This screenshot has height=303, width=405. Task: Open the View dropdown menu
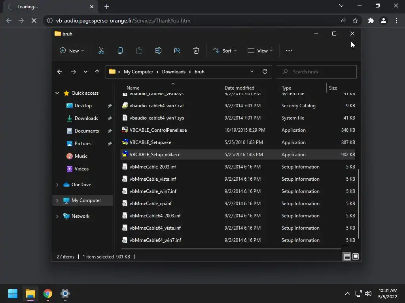click(260, 51)
